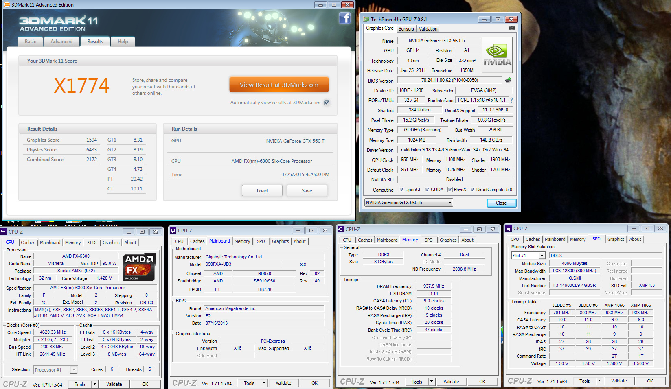This screenshot has width=671, height=389.
Task: Toggle the PhysX checkbox in GPU-Z
Action: 450,189
